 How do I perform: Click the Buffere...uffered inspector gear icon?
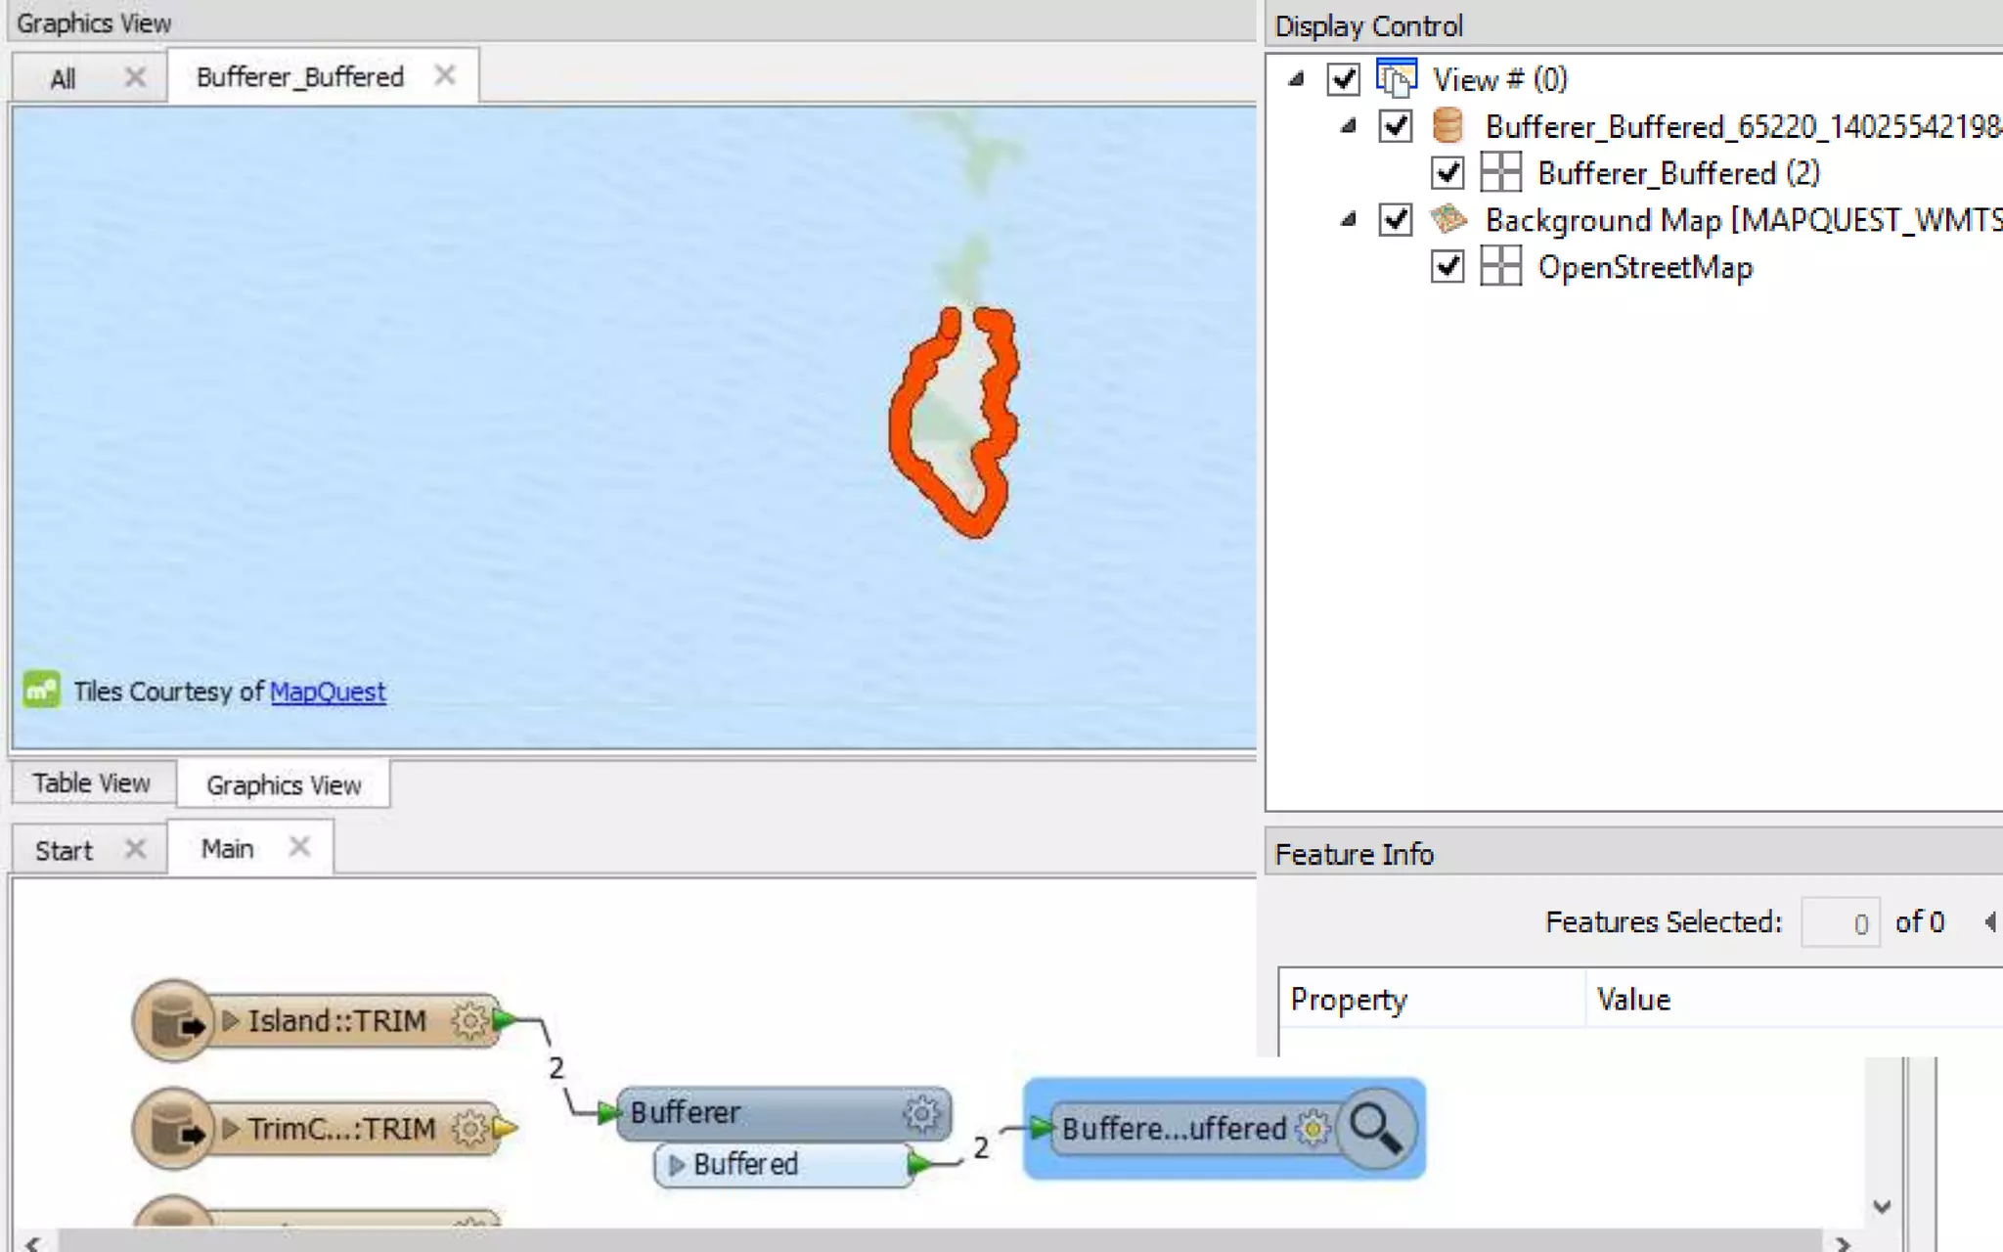click(1313, 1129)
